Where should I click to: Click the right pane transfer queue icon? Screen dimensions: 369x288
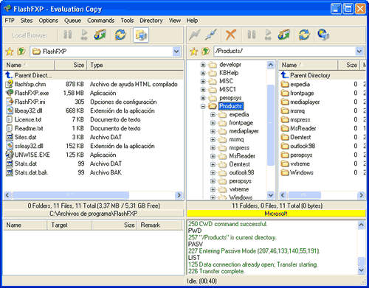click(x=284, y=35)
